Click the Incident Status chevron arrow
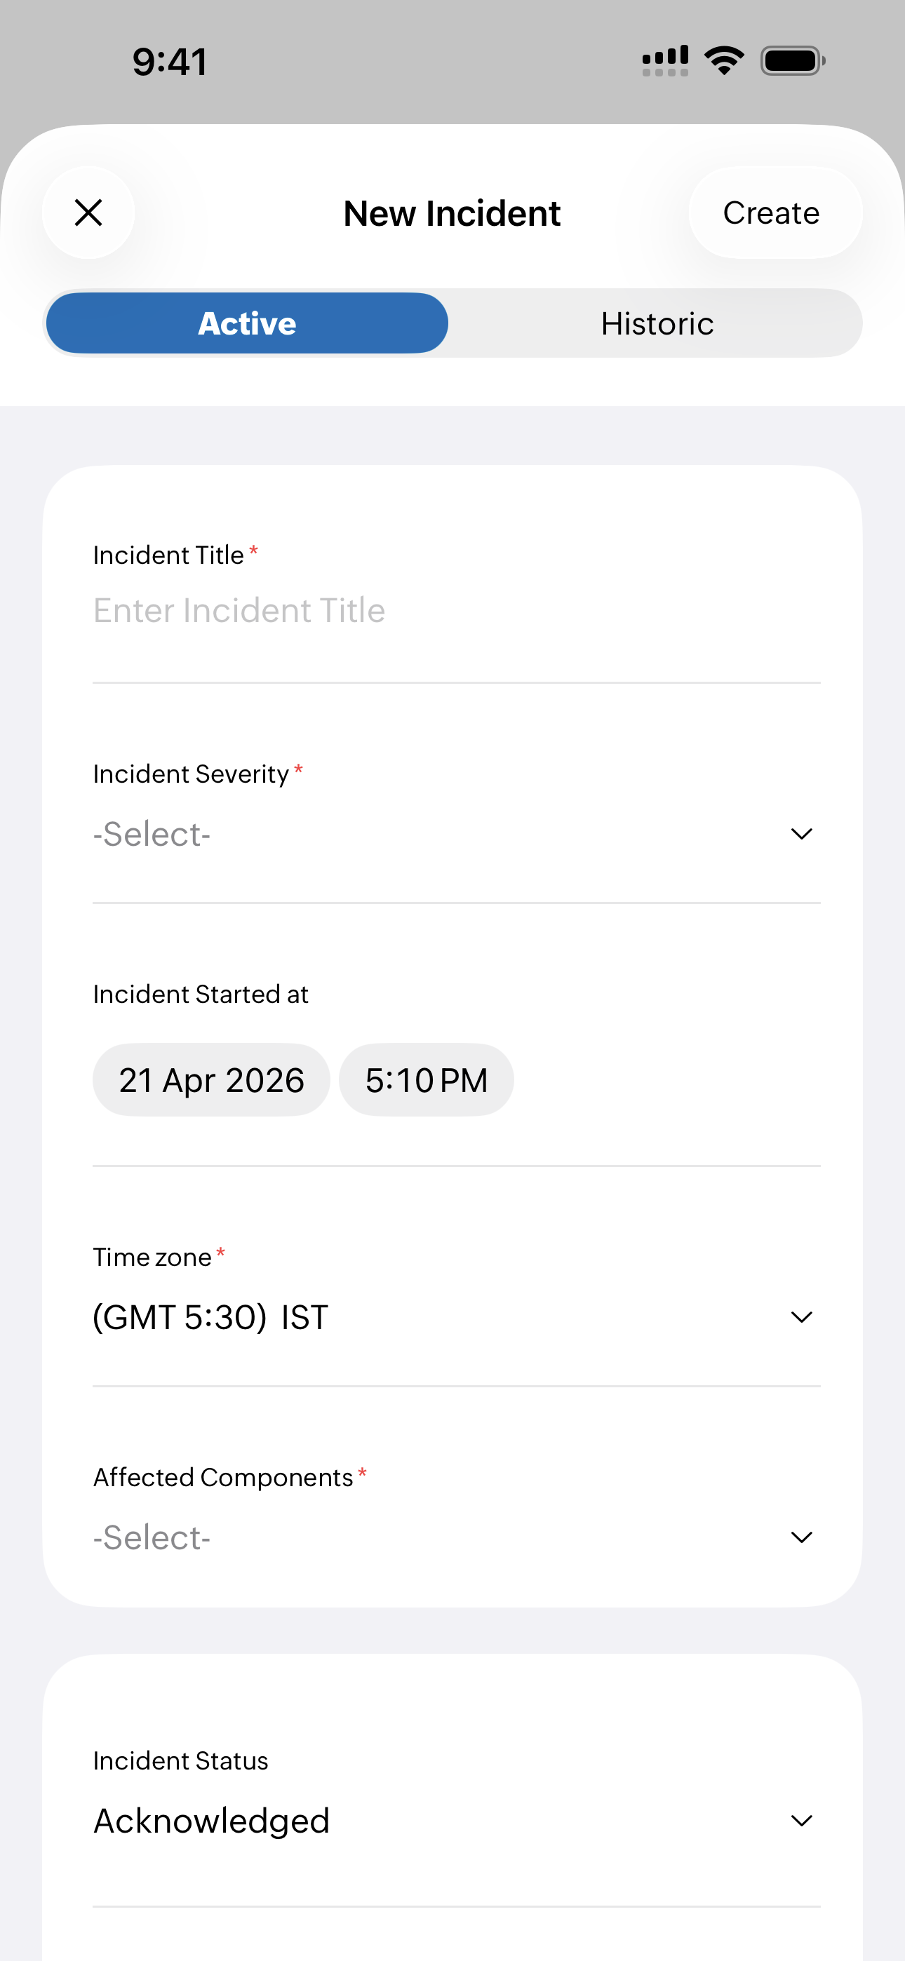The width and height of the screenshot is (905, 1961). coord(801,1821)
